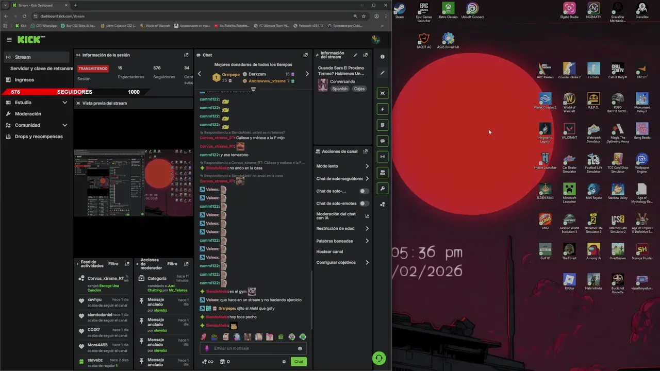Open Filtro in Acciones de moderador
The width and height of the screenshot is (660, 371).
pos(172,264)
